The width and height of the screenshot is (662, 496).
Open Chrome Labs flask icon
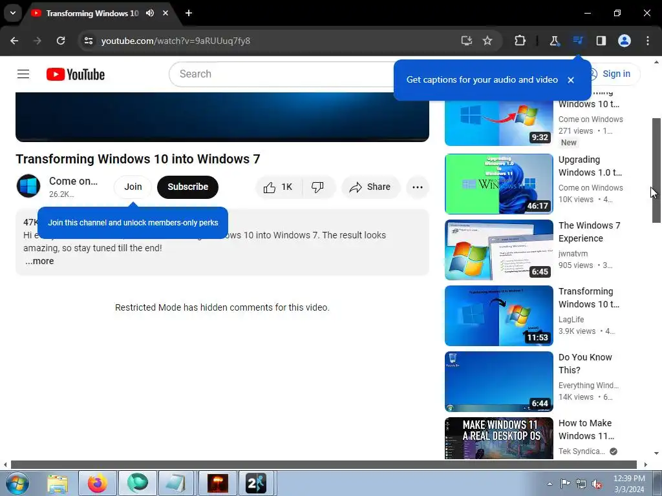coord(554,41)
